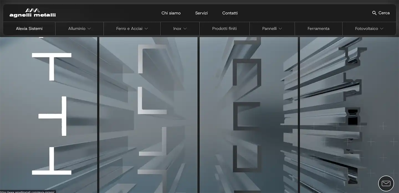Click the Agnelli Metalli logo
Image resolution: width=399 pixels, height=193 pixels.
point(32,13)
